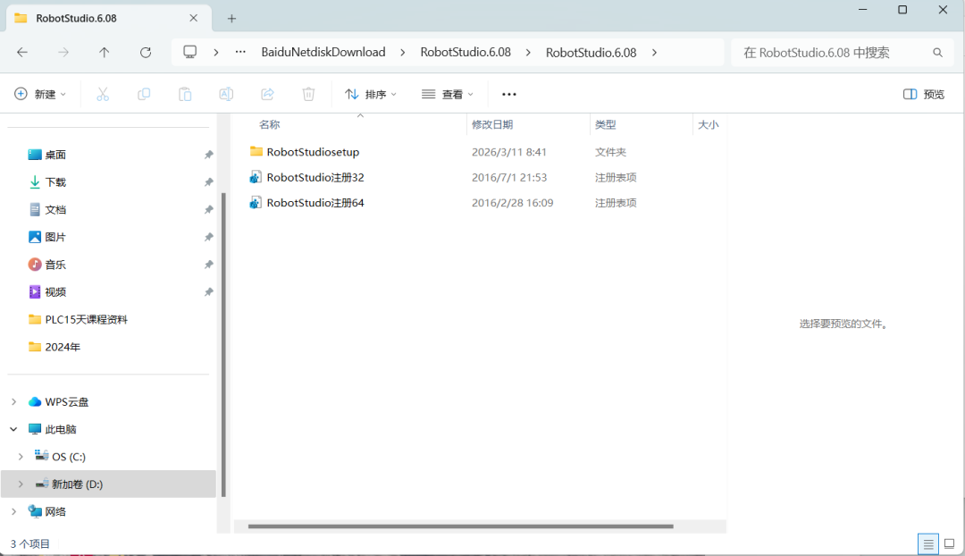Click the Cut scissors icon in toolbar
965x556 pixels.
pyautogui.click(x=103, y=94)
